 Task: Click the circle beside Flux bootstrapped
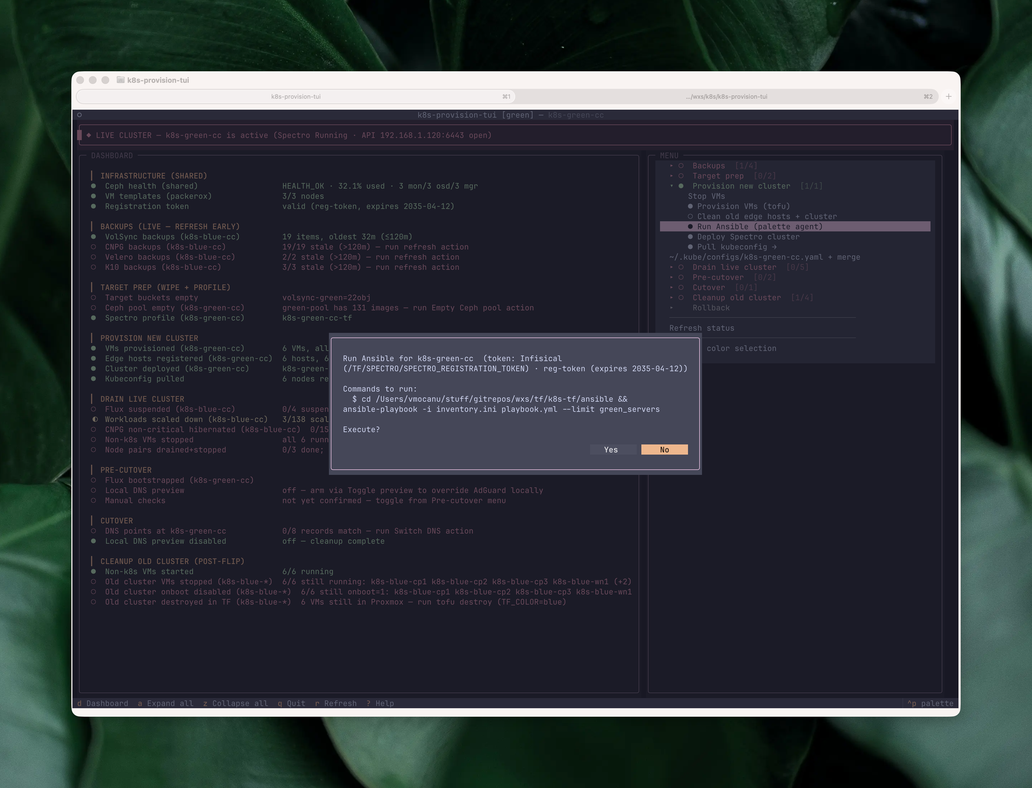(x=93, y=480)
